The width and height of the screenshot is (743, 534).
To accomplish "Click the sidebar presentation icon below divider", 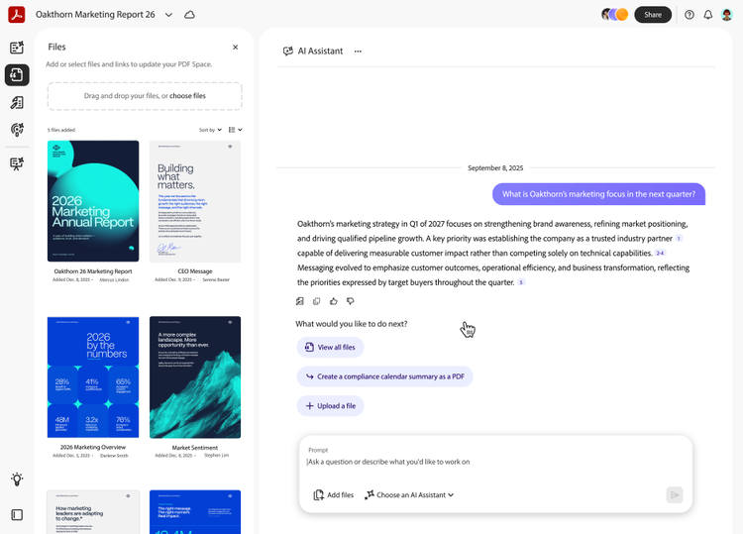I will [x=17, y=163].
